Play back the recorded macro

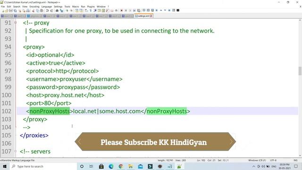[x=130, y=10]
